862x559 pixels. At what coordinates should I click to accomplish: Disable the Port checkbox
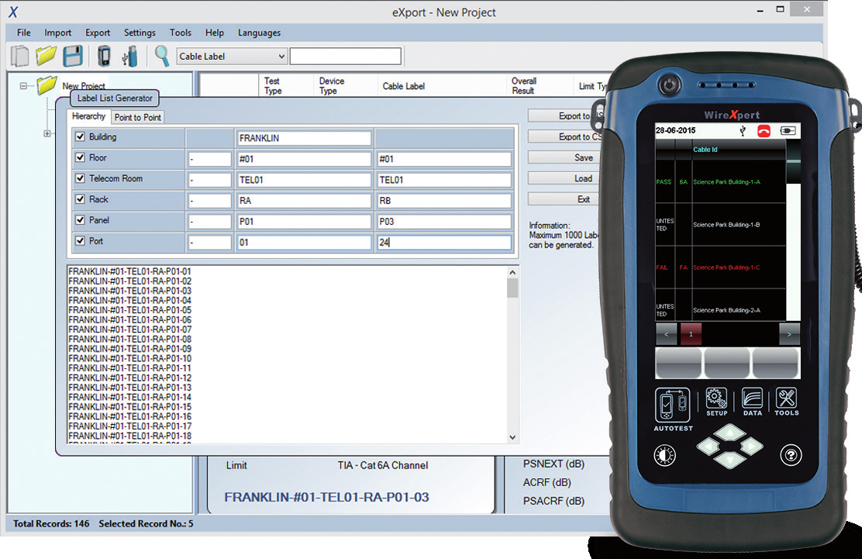point(81,241)
